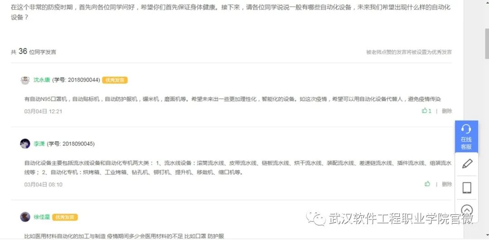Open the pencil edit icon in sidebar
The height and width of the screenshot is (240, 489).
pos(467,164)
